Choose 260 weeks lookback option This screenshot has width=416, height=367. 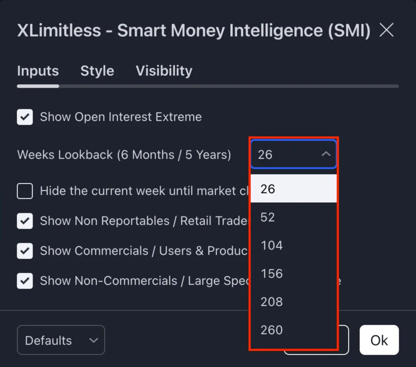pos(293,330)
